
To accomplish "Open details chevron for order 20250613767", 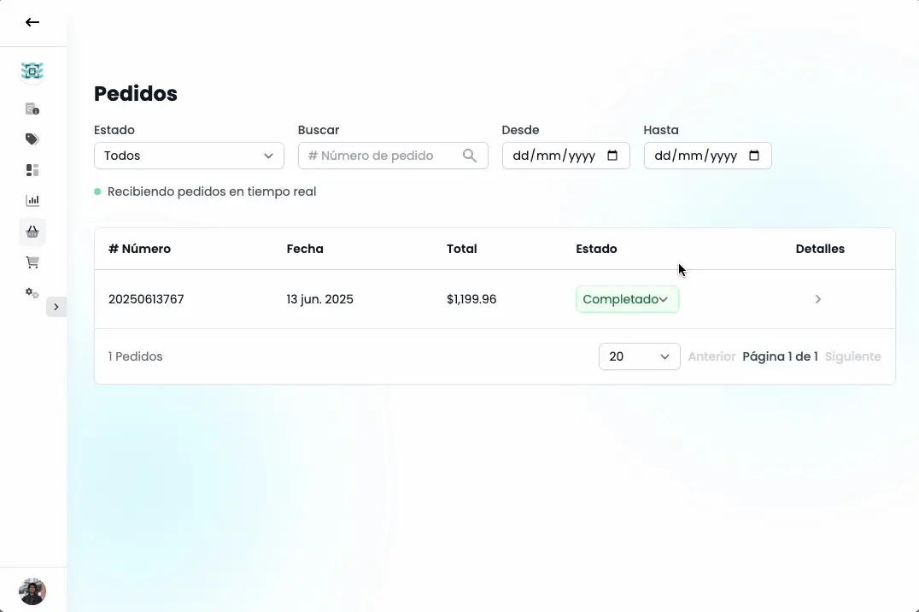I will 817,299.
